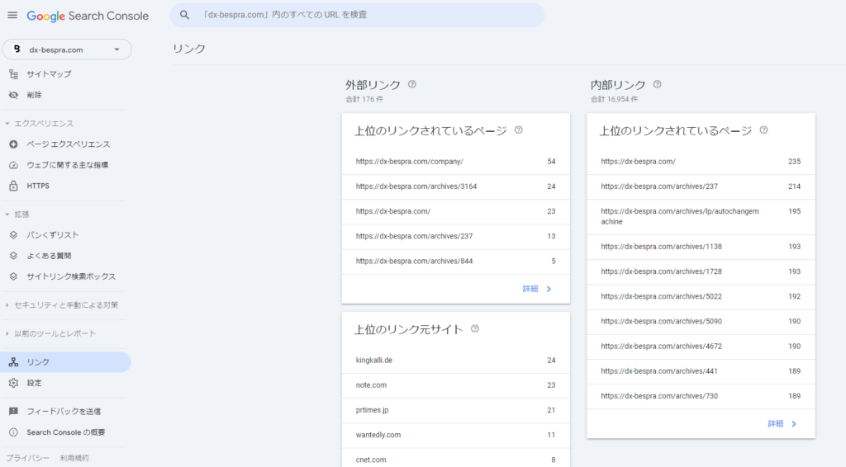Open ページ エクスペリエンス menu item

click(65, 144)
